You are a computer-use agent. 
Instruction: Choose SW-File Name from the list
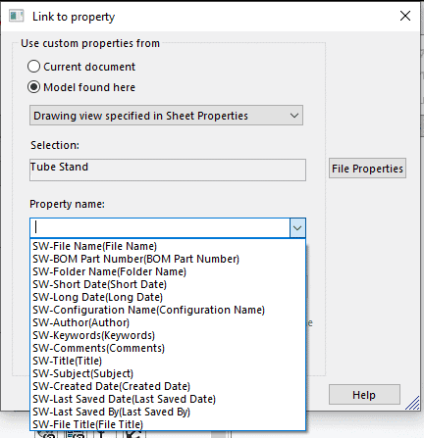click(x=168, y=246)
